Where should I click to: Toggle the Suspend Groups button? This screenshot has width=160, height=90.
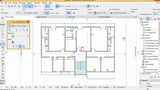(x=57, y=6)
